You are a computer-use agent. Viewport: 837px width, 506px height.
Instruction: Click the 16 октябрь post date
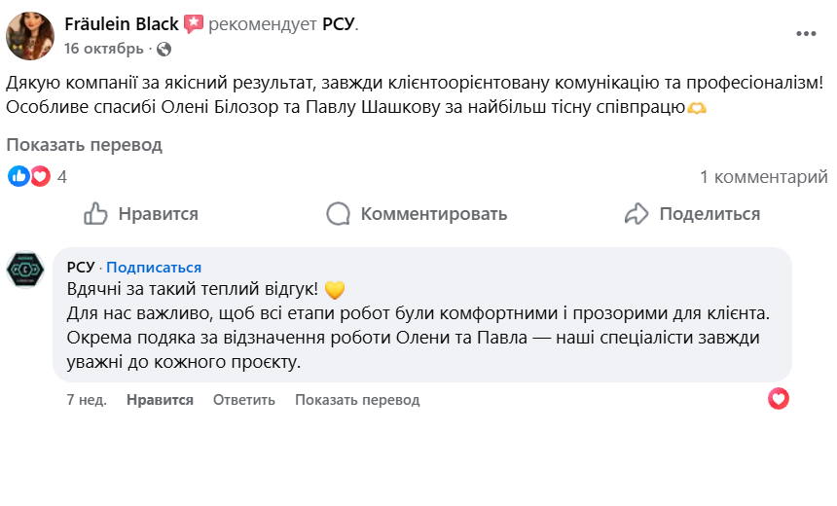pos(103,49)
